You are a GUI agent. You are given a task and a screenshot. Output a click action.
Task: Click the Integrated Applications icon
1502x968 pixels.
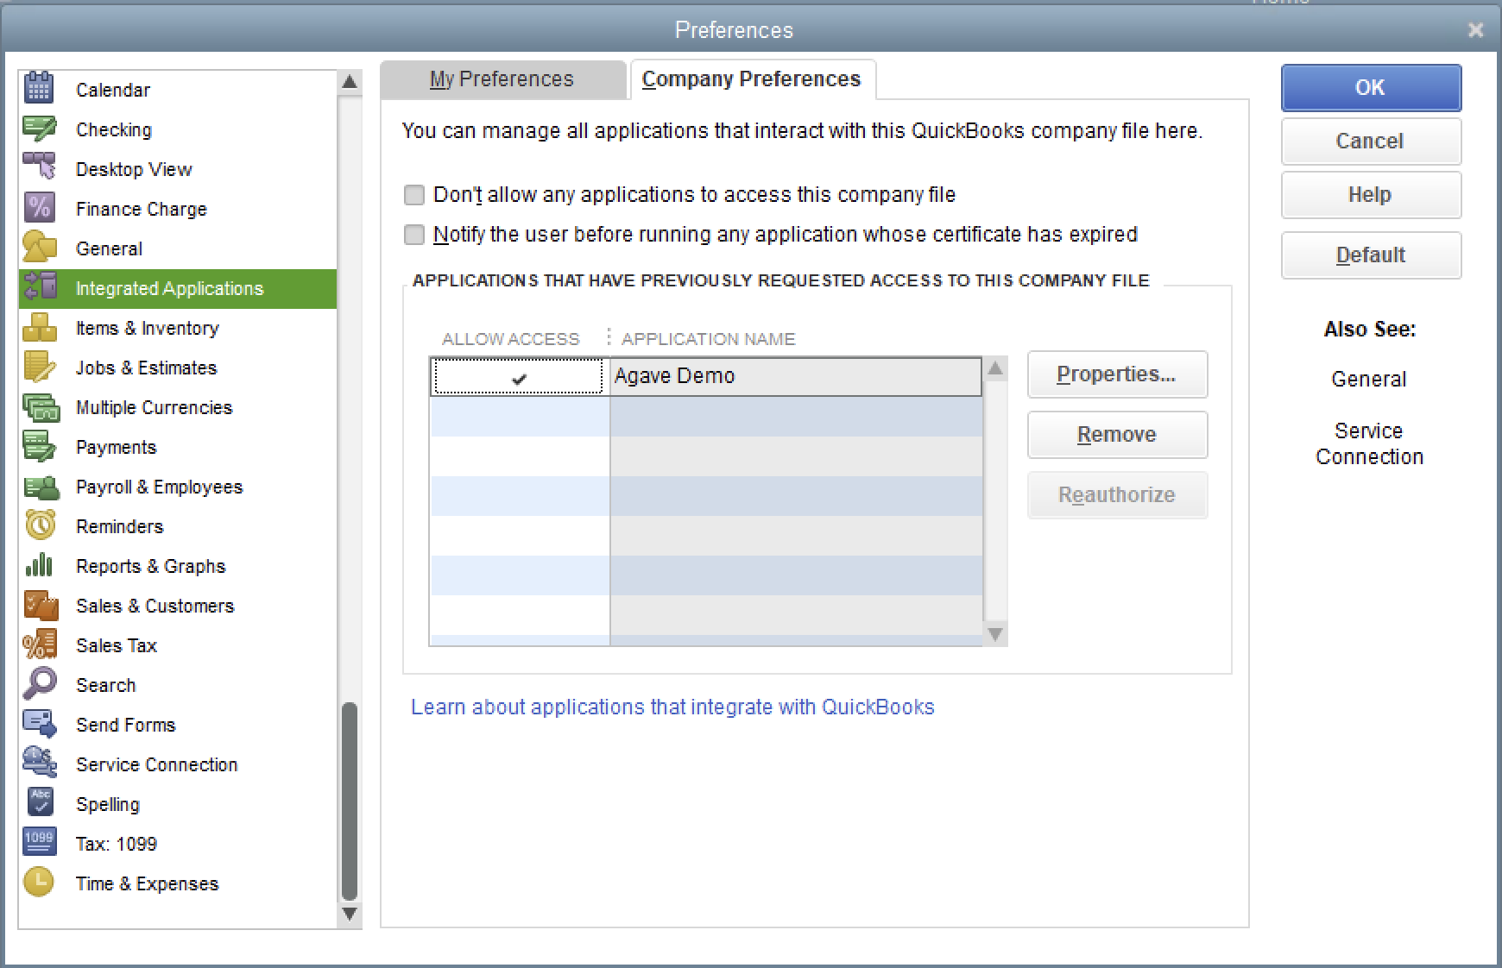tap(39, 287)
